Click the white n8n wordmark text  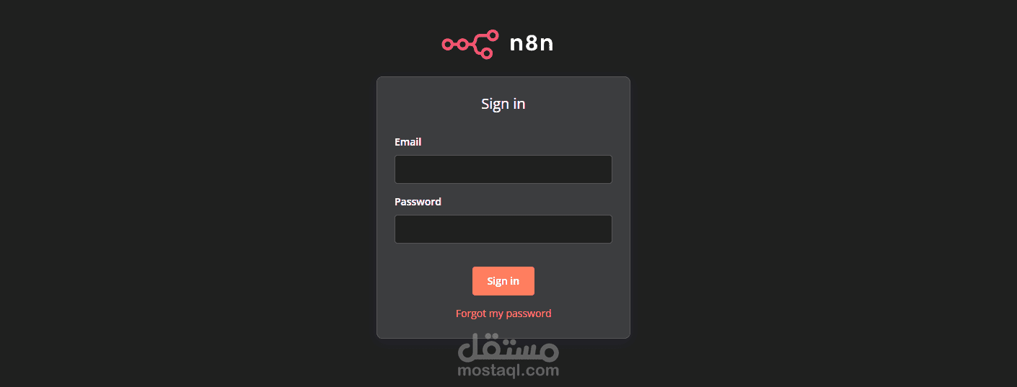coord(532,44)
